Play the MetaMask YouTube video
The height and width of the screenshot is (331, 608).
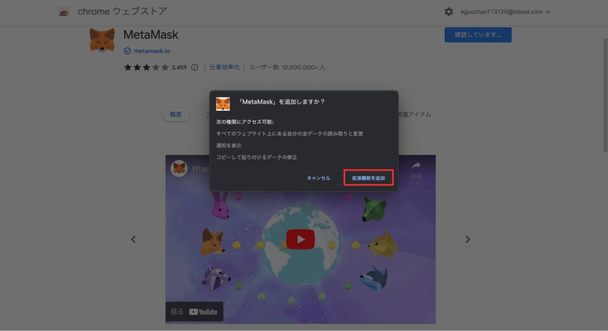(300, 239)
